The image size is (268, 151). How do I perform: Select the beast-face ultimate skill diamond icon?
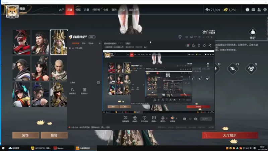tap(251, 69)
